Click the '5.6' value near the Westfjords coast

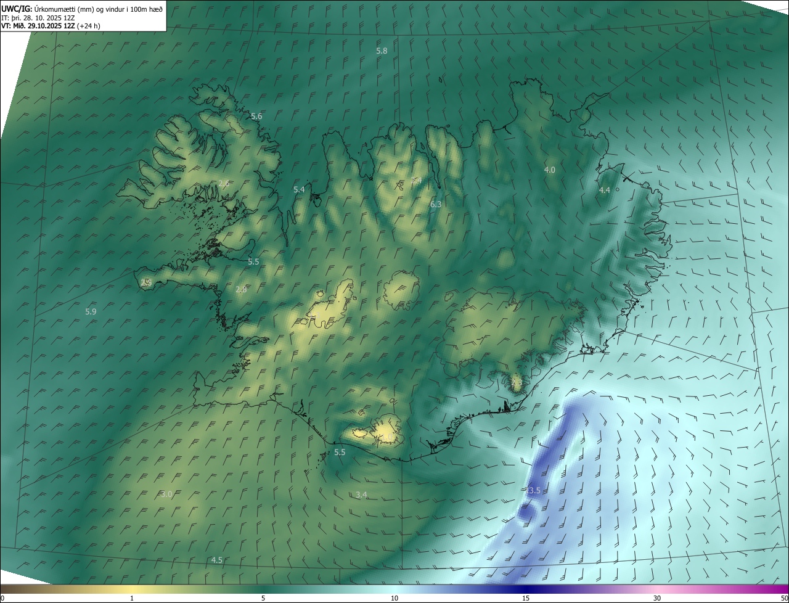pos(256,116)
